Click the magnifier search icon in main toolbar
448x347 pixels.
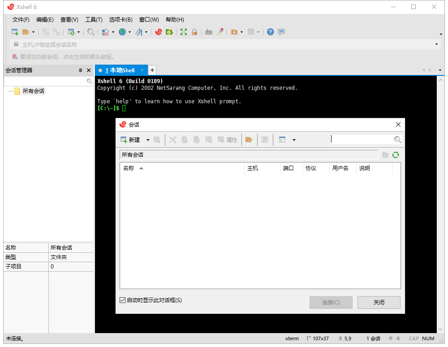91,32
